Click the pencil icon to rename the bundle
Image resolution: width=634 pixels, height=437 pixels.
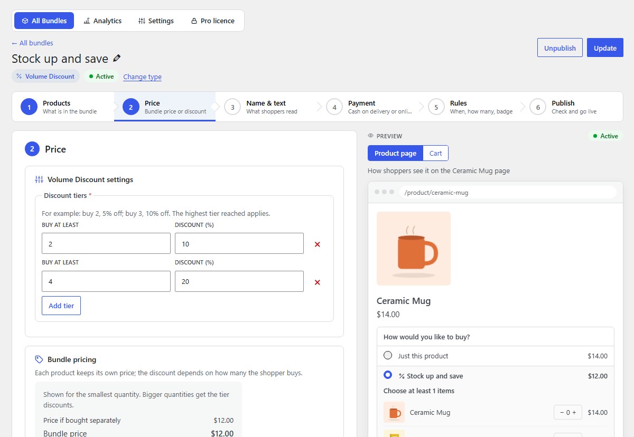[117, 58]
